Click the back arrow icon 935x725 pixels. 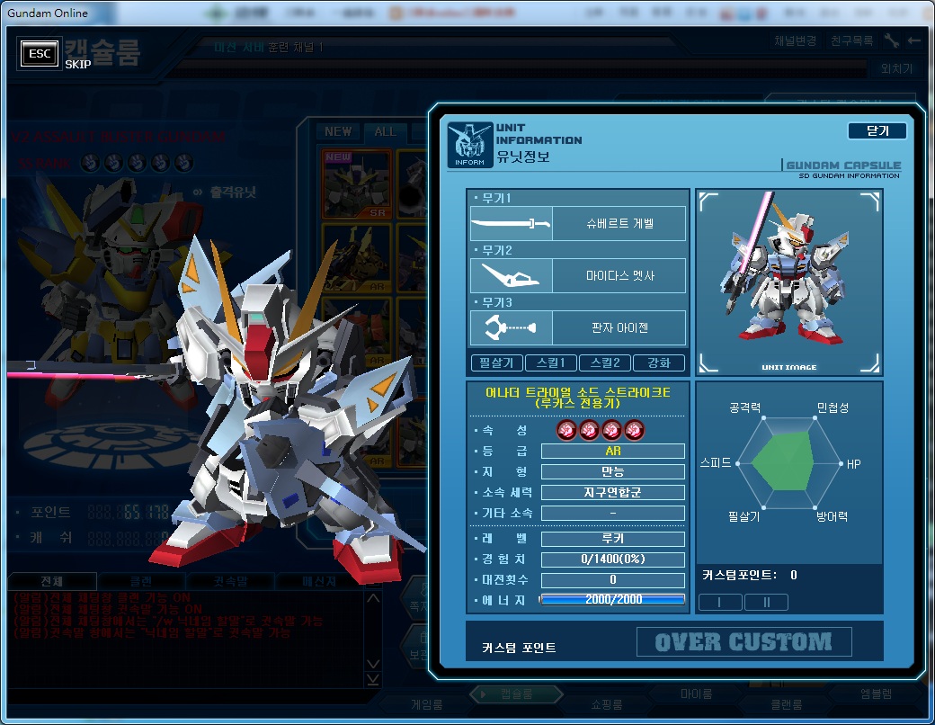(x=913, y=40)
